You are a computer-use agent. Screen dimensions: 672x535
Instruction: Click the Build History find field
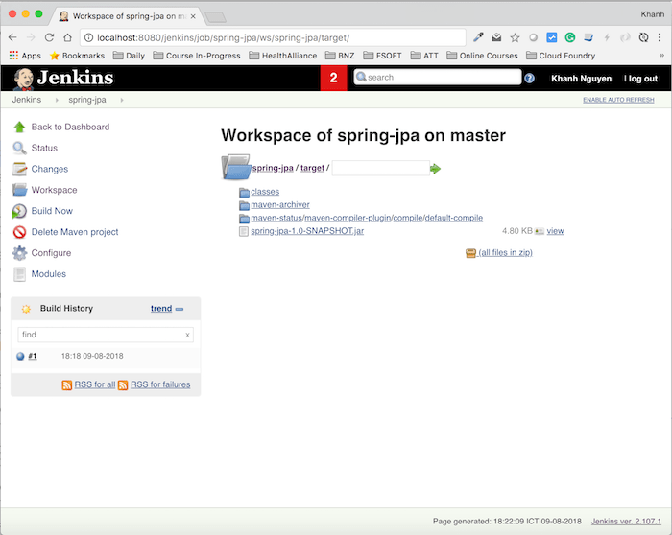click(106, 335)
